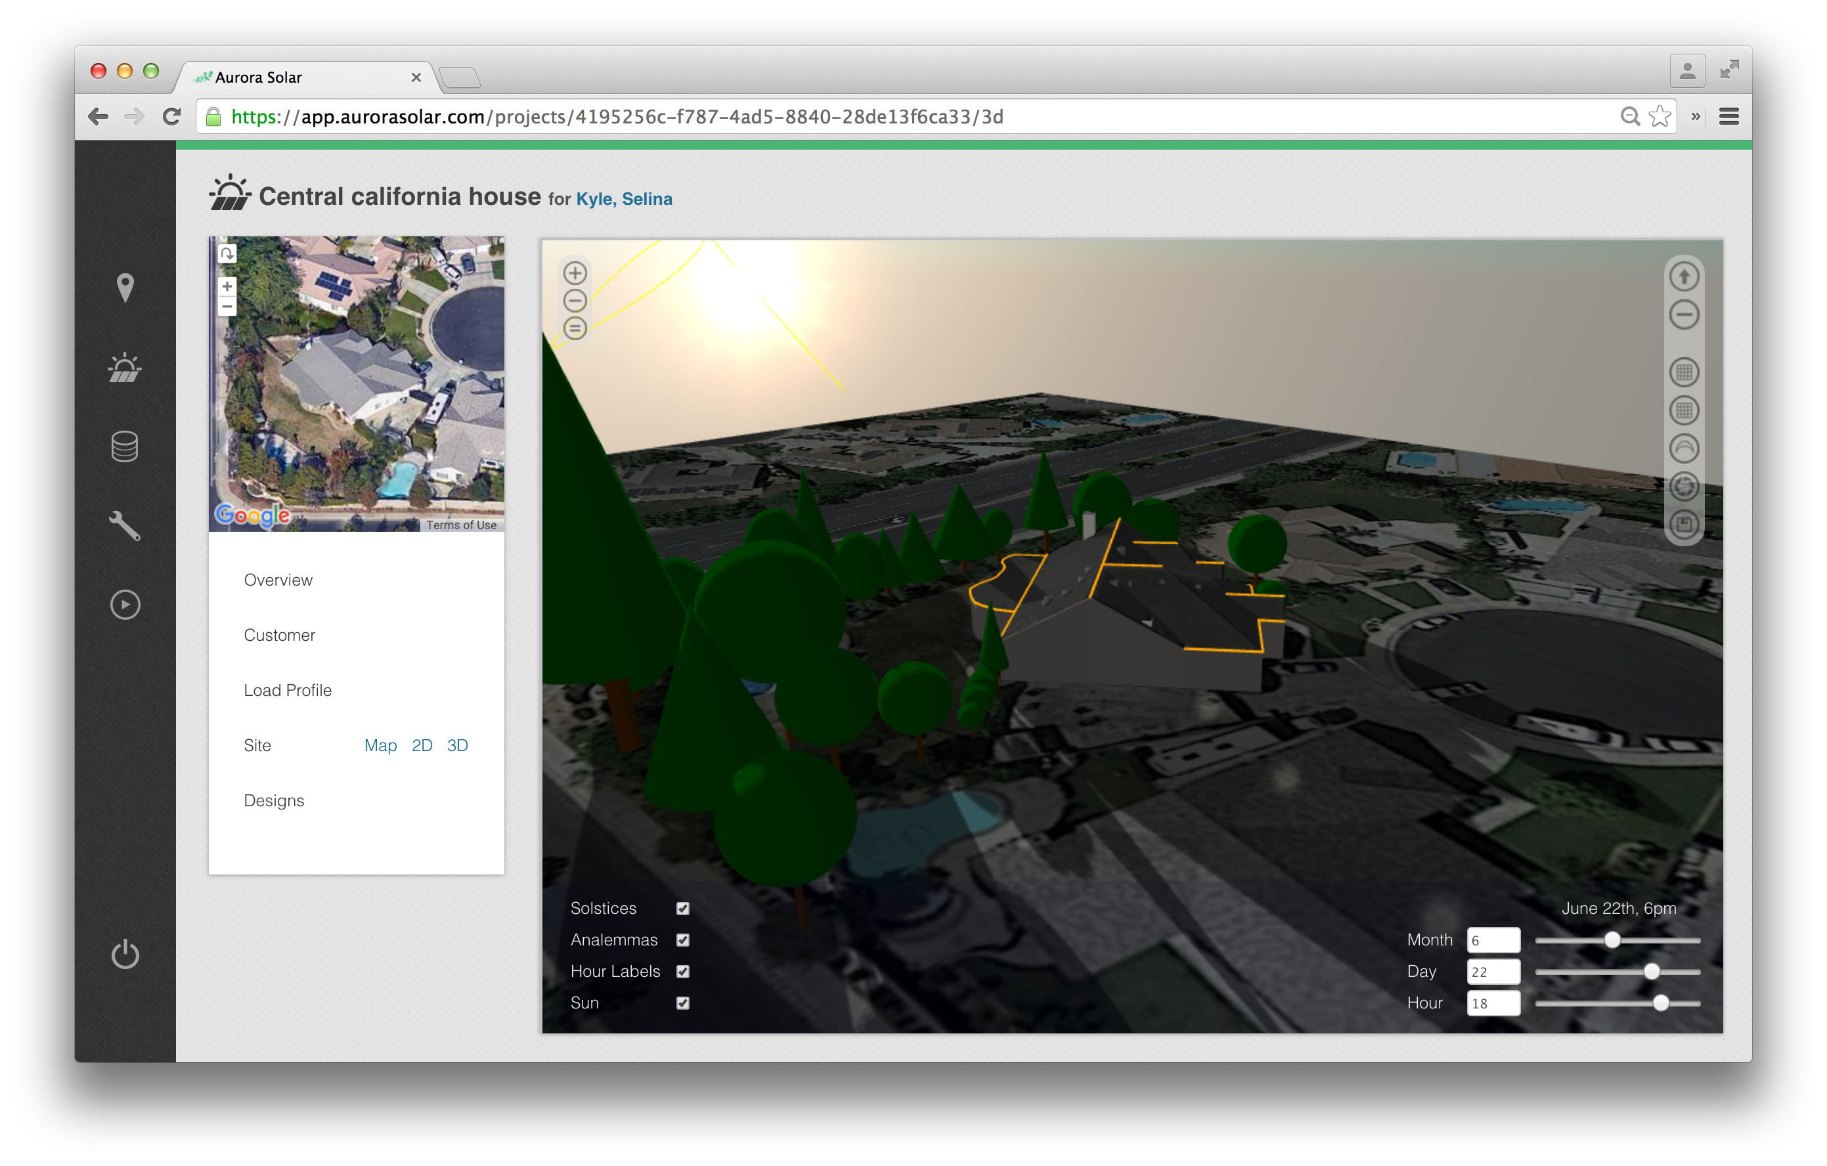Image resolution: width=1827 pixels, height=1166 pixels.
Task: Zoom out on the Google satellite map
Action: tap(227, 306)
